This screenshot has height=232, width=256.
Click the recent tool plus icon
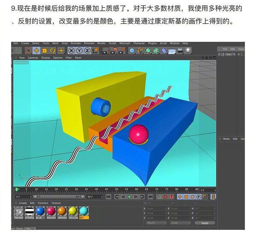pyautogui.click(x=61, y=51)
